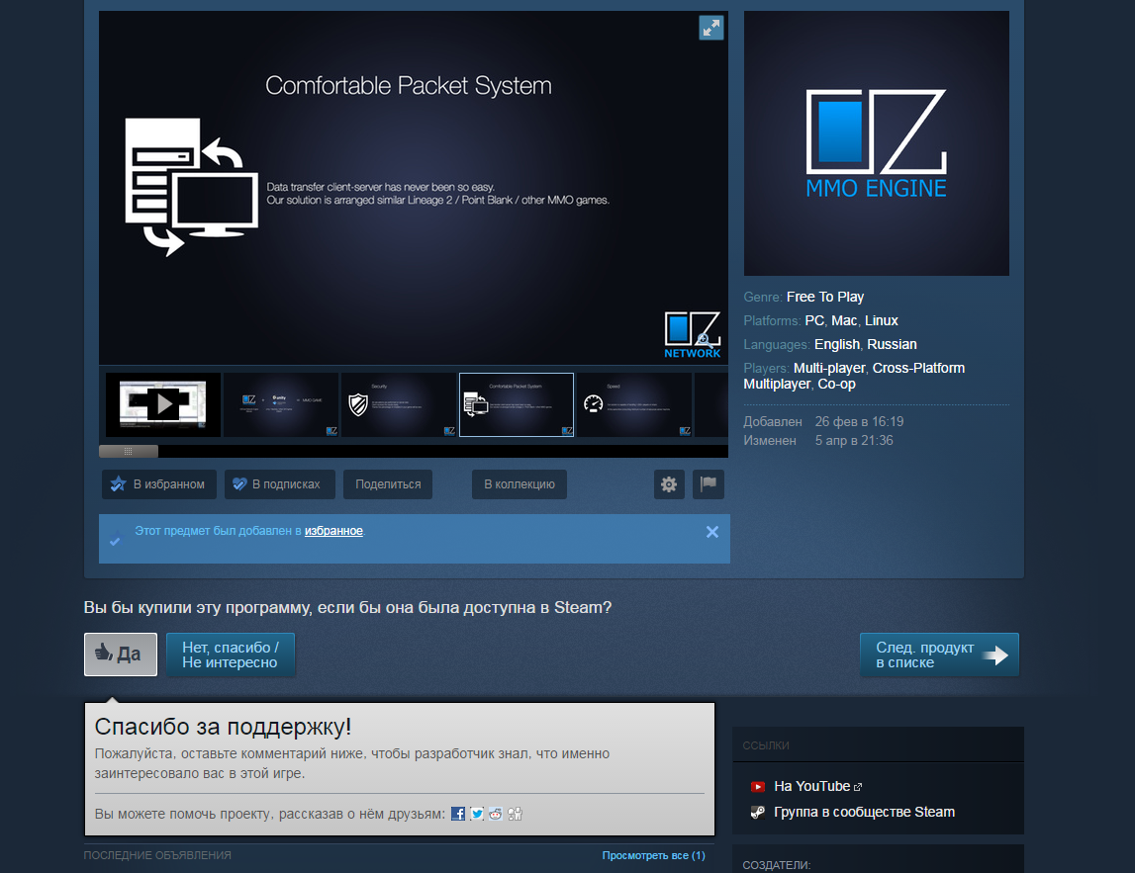1135x873 pixels.
Task: Share project on Digg
Action: pos(515,814)
